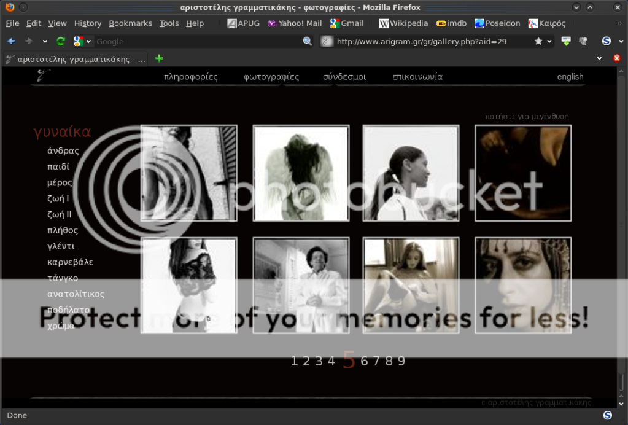Click the blue S icon in the status bar
The width and height of the screenshot is (628, 425).
click(x=607, y=415)
